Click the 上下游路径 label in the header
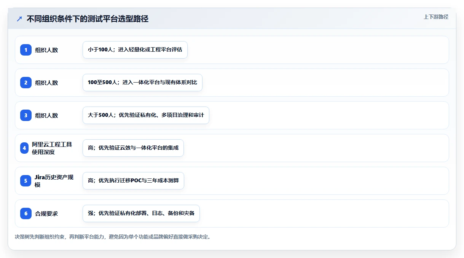 pyautogui.click(x=436, y=17)
